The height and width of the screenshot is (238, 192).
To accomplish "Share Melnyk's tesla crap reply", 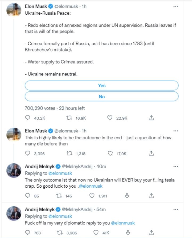I will (x=151, y=196).
